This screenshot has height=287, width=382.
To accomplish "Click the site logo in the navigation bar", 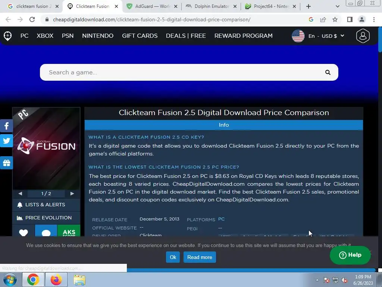I will pyautogui.click(x=7, y=36).
